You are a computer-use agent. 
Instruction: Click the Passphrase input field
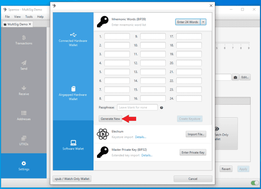pos(137,107)
